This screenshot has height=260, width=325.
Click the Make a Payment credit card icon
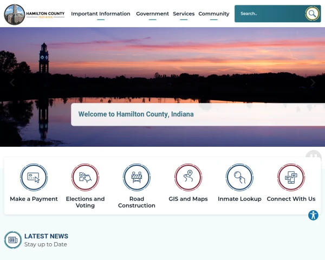click(x=34, y=177)
